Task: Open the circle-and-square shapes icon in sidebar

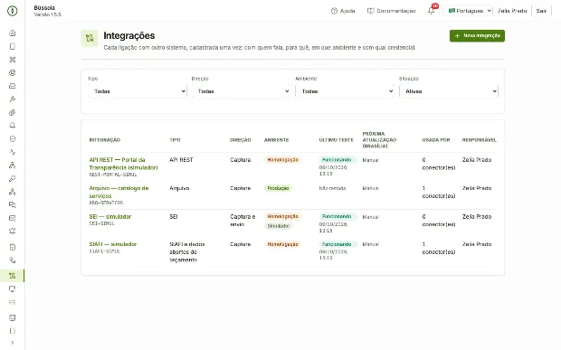Action: tap(12, 260)
